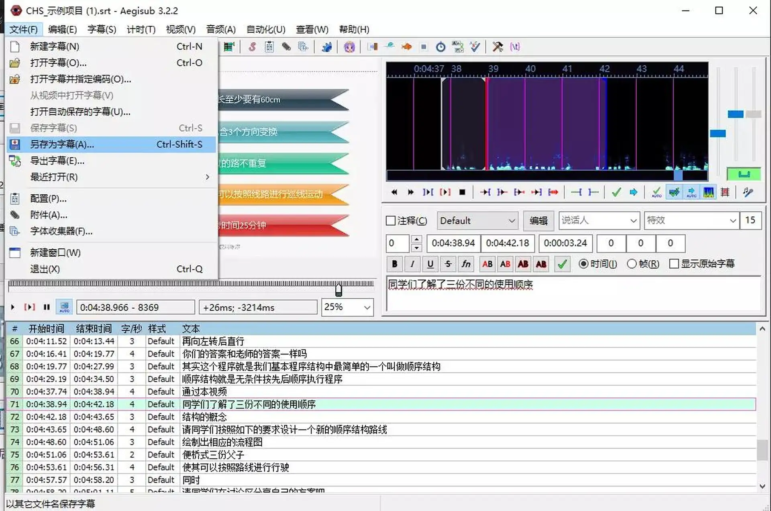
Task: Click the Italic formatting button
Action: (412, 264)
